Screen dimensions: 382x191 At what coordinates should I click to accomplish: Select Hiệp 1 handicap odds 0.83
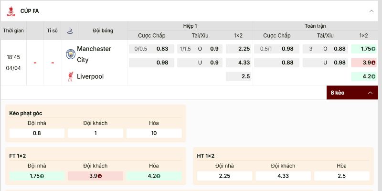point(162,49)
